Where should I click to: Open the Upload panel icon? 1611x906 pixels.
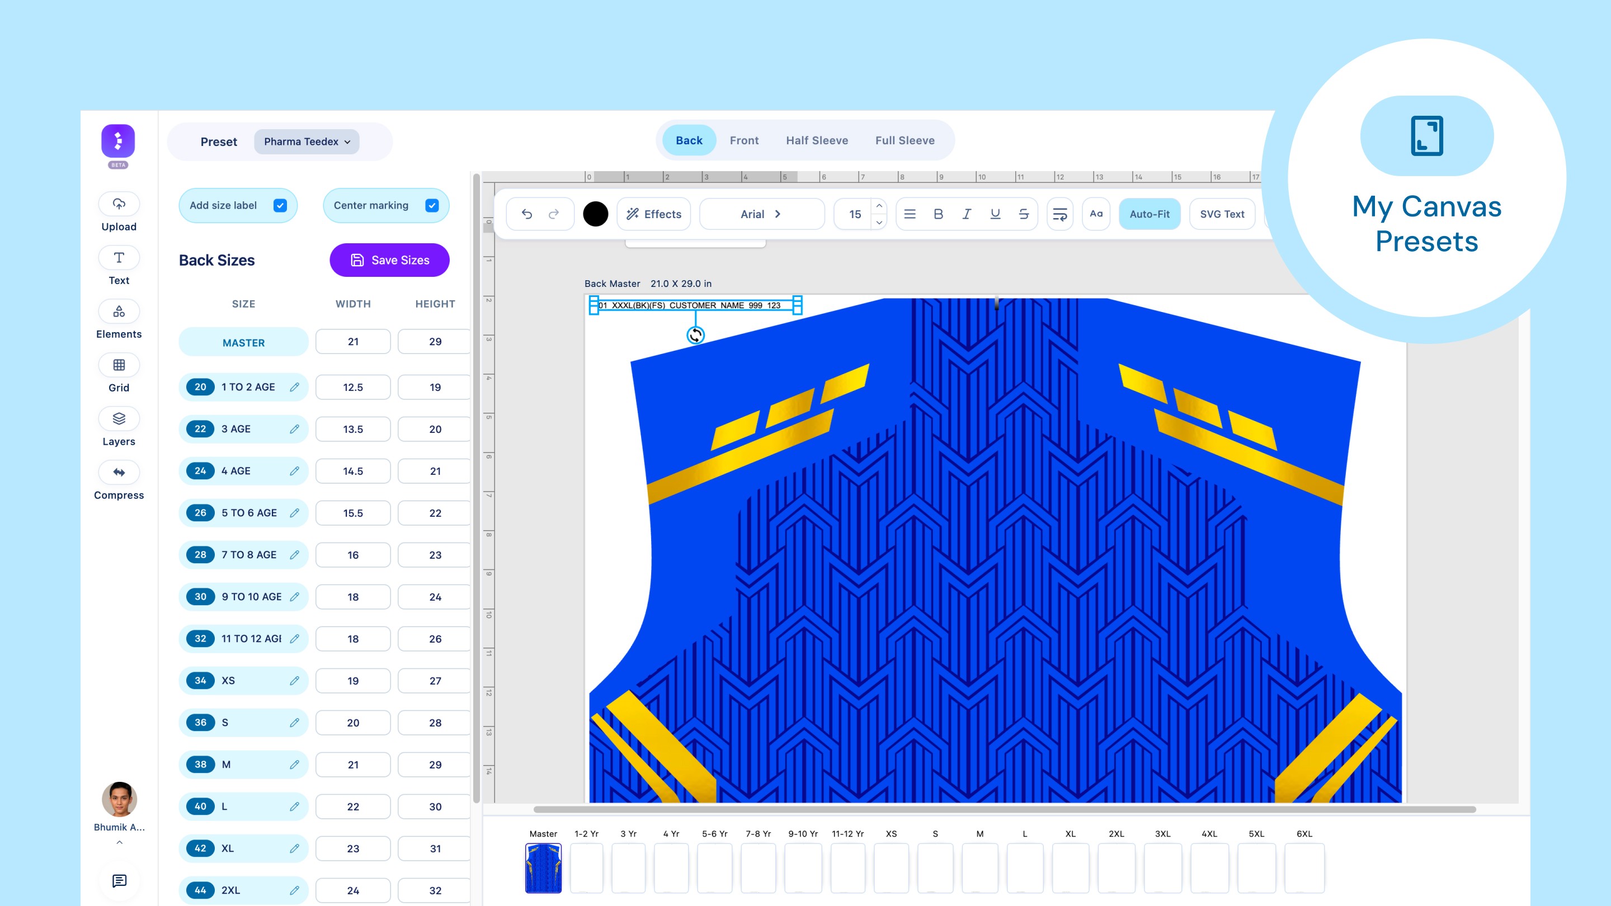point(119,204)
